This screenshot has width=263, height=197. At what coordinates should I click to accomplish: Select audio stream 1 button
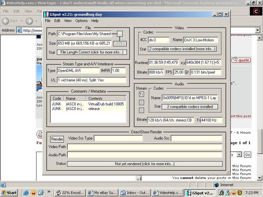pyautogui.click(x=141, y=94)
